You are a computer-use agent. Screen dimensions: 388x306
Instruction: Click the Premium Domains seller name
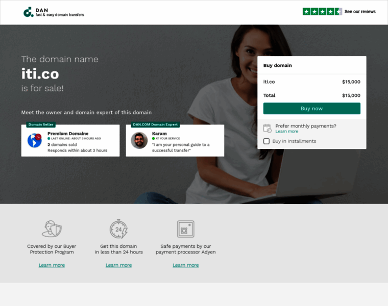[x=68, y=134]
